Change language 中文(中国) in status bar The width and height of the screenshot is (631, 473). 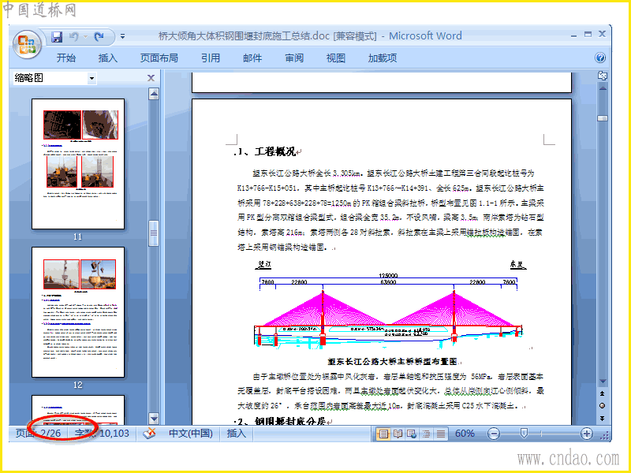(191, 433)
